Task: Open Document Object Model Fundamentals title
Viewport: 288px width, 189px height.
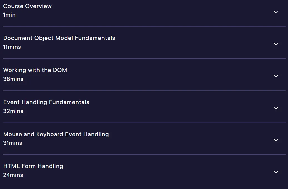Action: pyautogui.click(x=59, y=38)
